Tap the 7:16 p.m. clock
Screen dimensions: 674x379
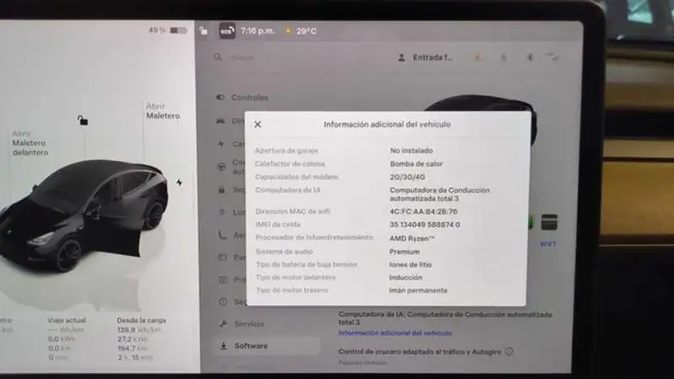click(258, 31)
